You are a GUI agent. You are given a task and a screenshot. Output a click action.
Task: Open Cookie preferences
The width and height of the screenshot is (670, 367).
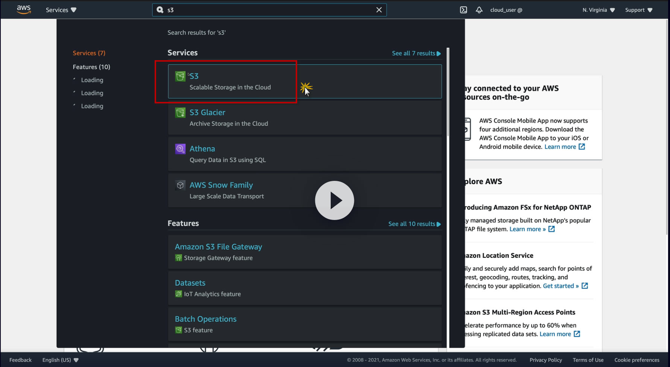pos(637,360)
